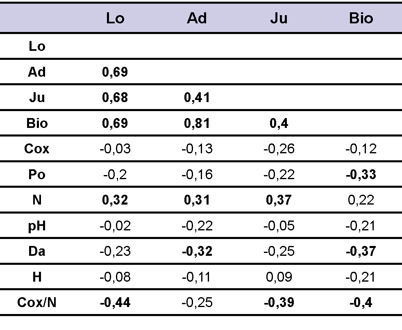402x330 pixels.
Task: Click the 0,68 value in Ju row
Action: [x=115, y=98]
